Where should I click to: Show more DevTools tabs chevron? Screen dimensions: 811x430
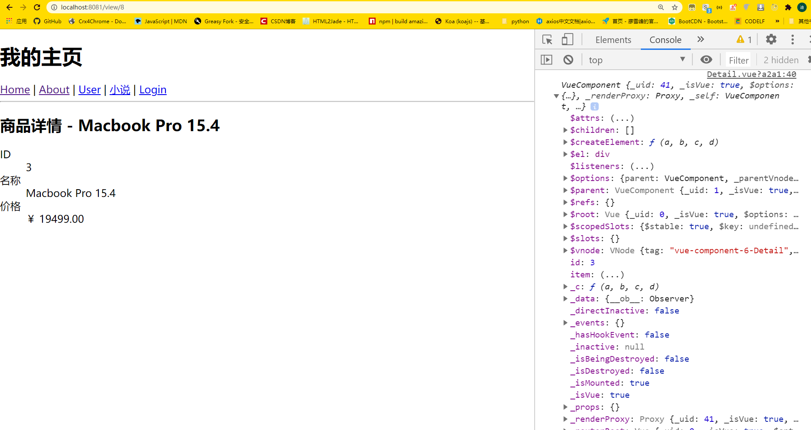click(x=701, y=39)
